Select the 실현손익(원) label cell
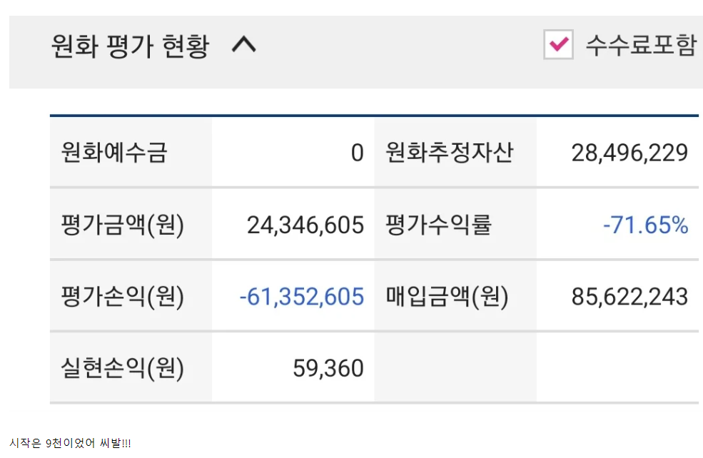 pos(123,368)
